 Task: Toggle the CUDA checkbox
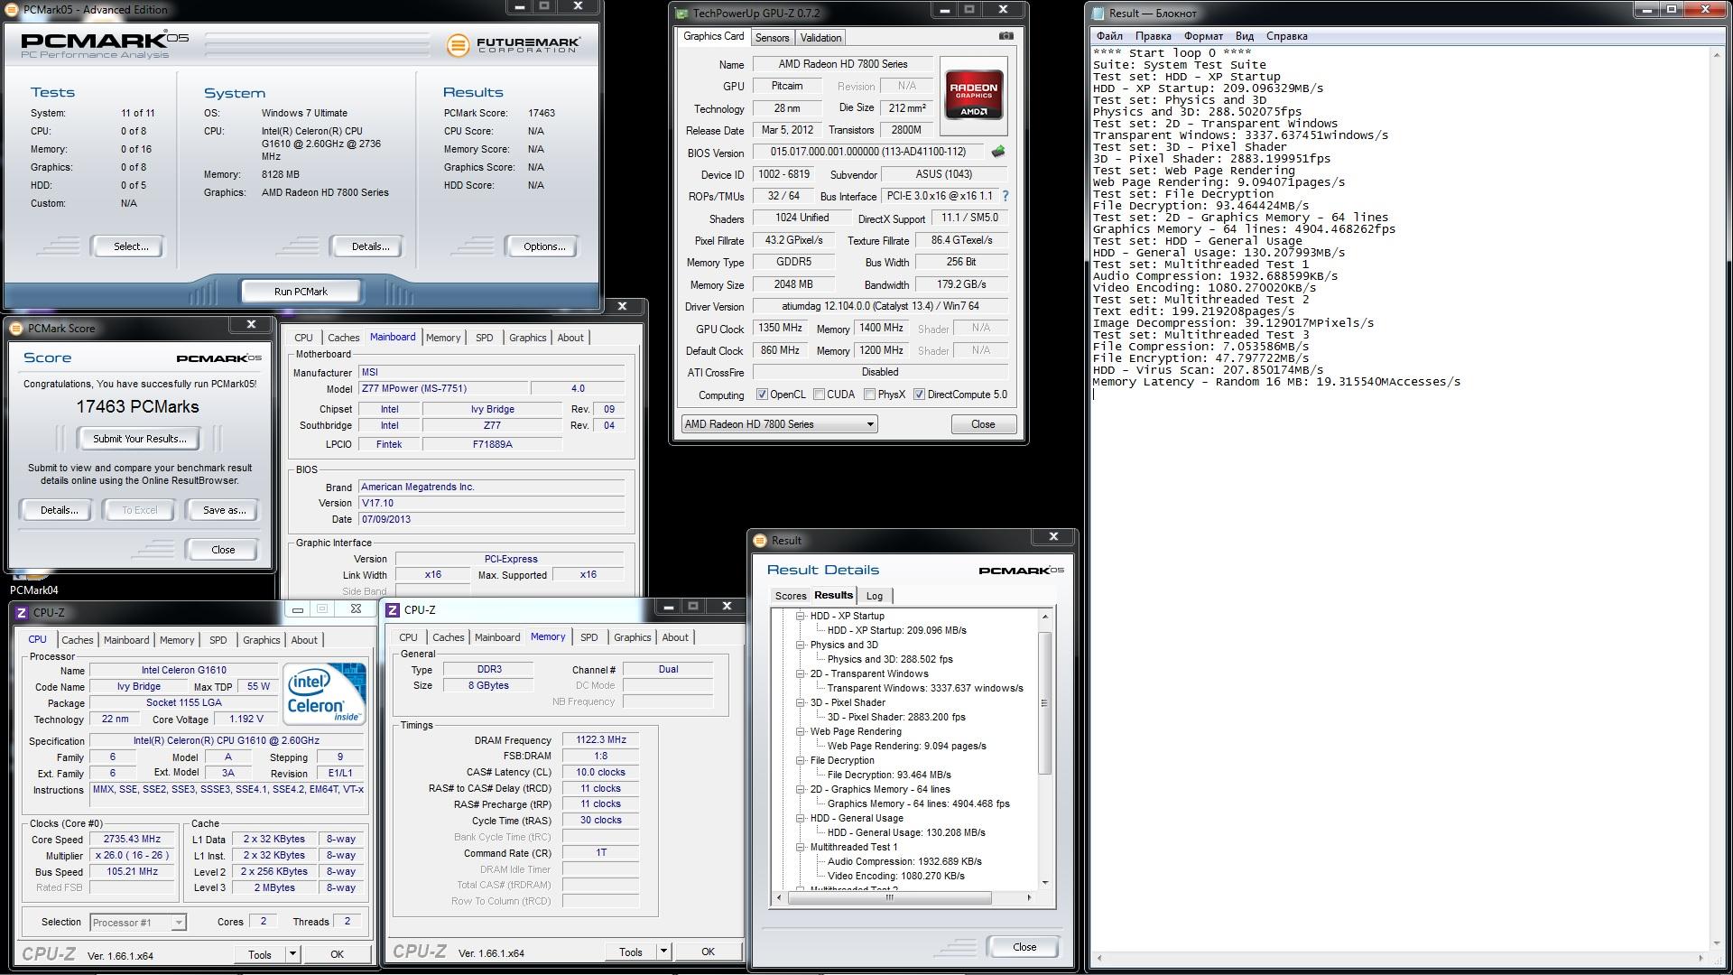tap(819, 395)
